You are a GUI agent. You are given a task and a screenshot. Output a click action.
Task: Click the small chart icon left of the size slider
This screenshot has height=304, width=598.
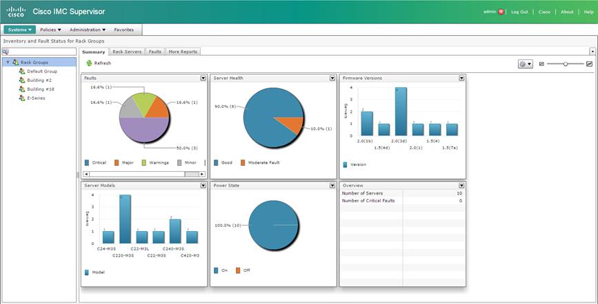click(541, 64)
